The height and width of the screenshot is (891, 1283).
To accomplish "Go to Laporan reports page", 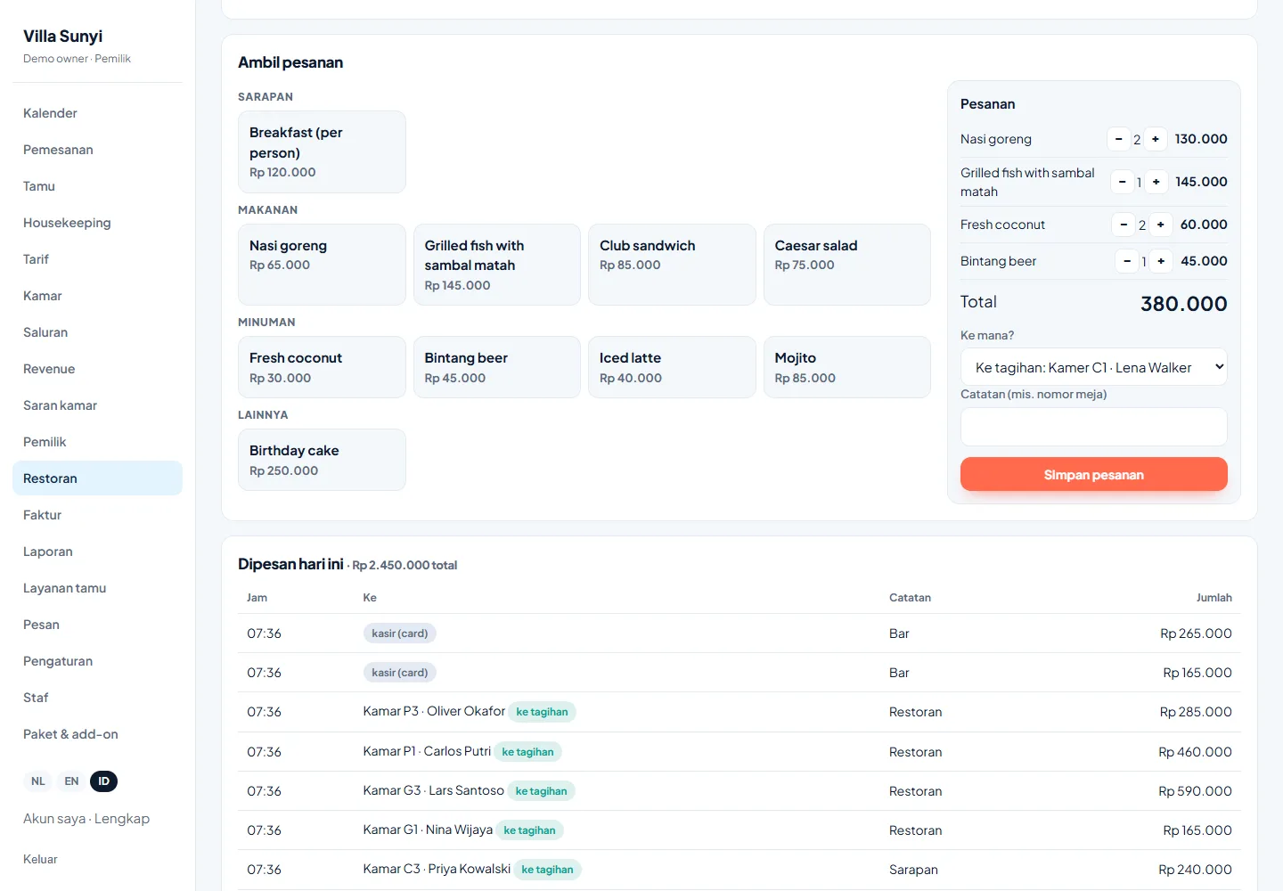I will pyautogui.click(x=97, y=552).
